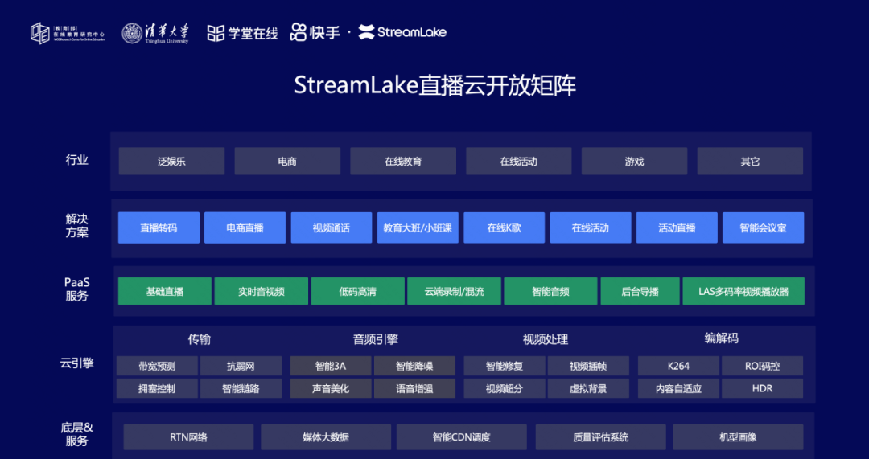
Task: Click the blue 在线K歌 solution box
Action: coord(505,227)
